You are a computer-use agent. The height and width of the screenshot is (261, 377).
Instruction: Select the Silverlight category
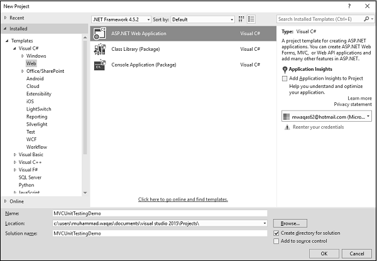point(37,124)
